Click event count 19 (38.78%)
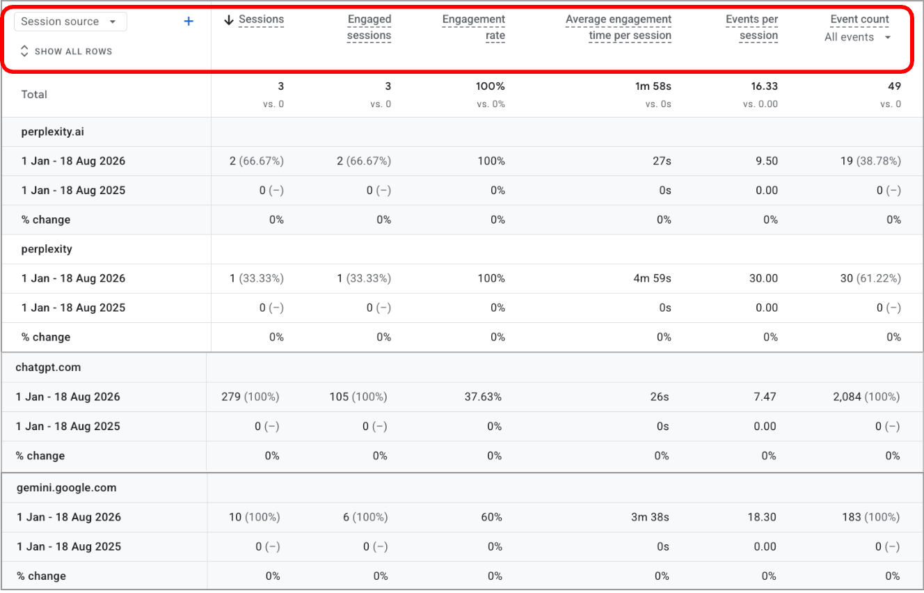Image resolution: width=924 pixels, height=593 pixels. tap(870, 161)
